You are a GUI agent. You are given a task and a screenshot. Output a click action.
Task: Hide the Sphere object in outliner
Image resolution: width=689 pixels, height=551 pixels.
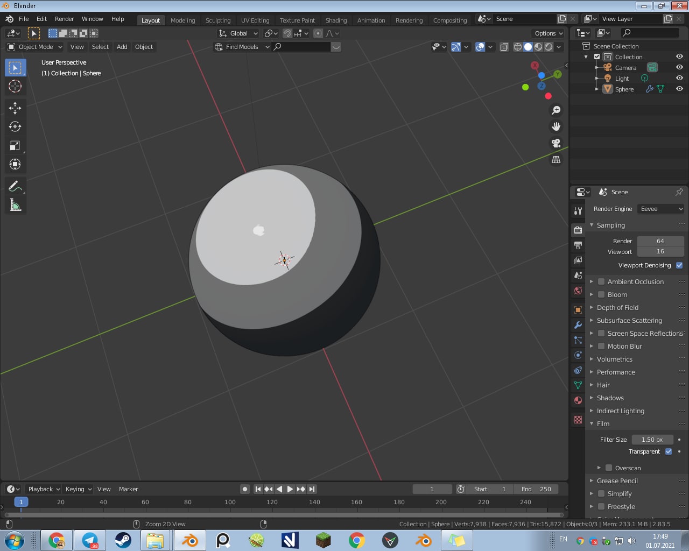point(679,89)
